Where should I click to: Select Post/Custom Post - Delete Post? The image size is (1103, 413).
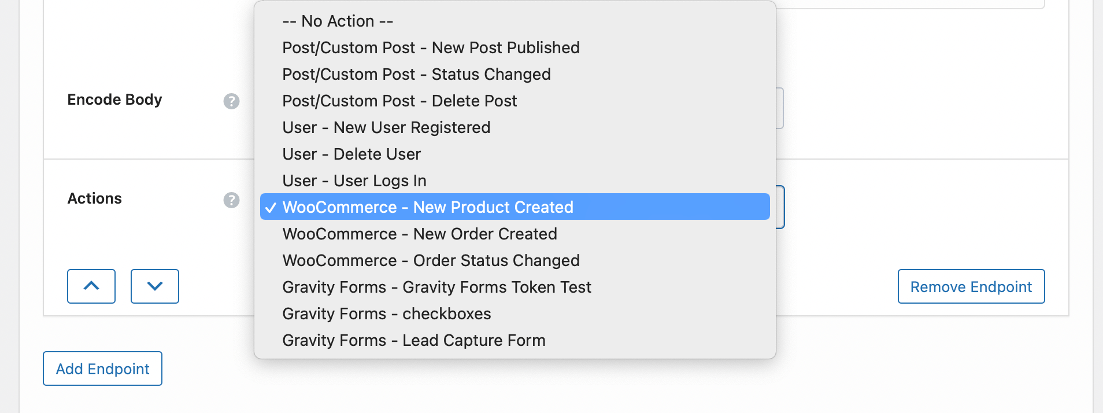tap(399, 101)
